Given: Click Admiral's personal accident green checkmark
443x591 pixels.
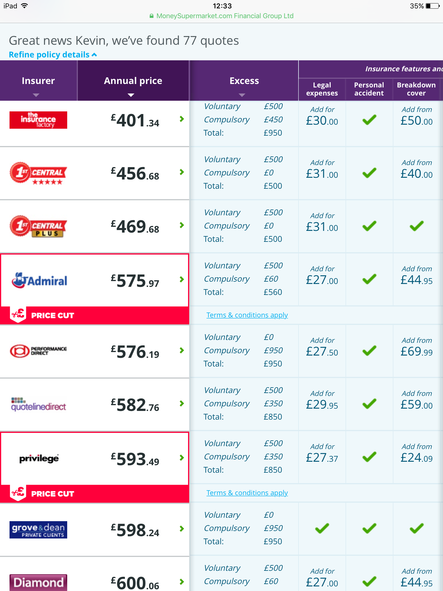Looking at the screenshot, I should [x=369, y=279].
